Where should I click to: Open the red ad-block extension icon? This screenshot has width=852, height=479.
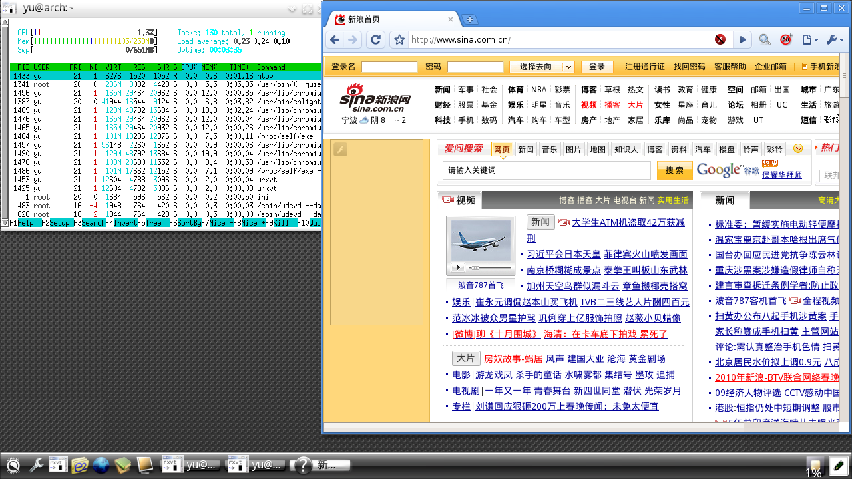pos(786,40)
